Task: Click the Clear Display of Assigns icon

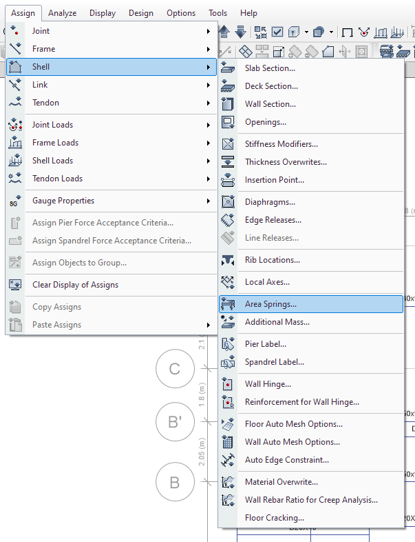Action: tap(15, 285)
